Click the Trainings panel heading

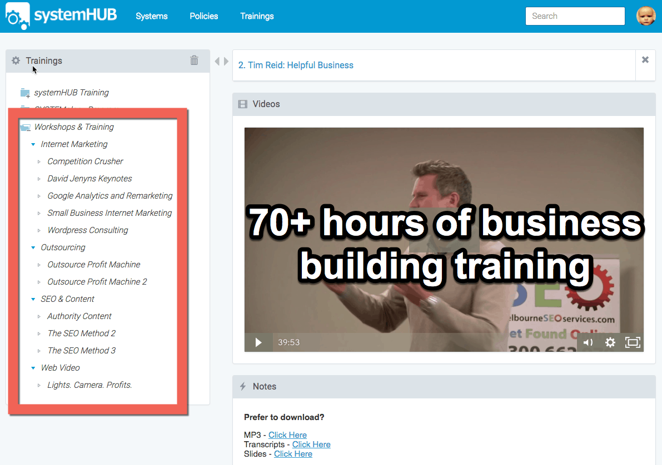[x=44, y=60]
